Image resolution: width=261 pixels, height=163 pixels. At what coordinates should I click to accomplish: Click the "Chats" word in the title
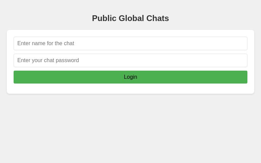click(x=157, y=18)
